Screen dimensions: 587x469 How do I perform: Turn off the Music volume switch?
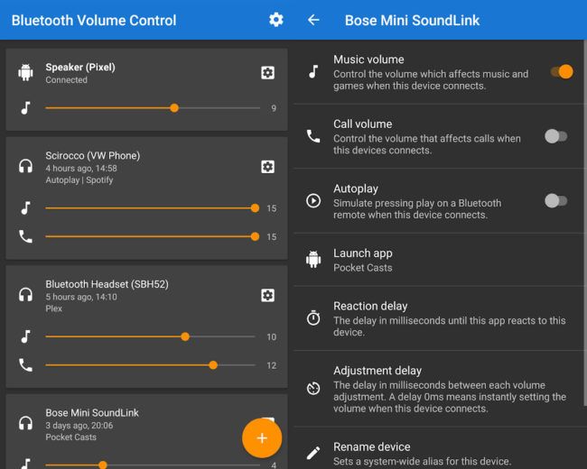click(x=562, y=71)
